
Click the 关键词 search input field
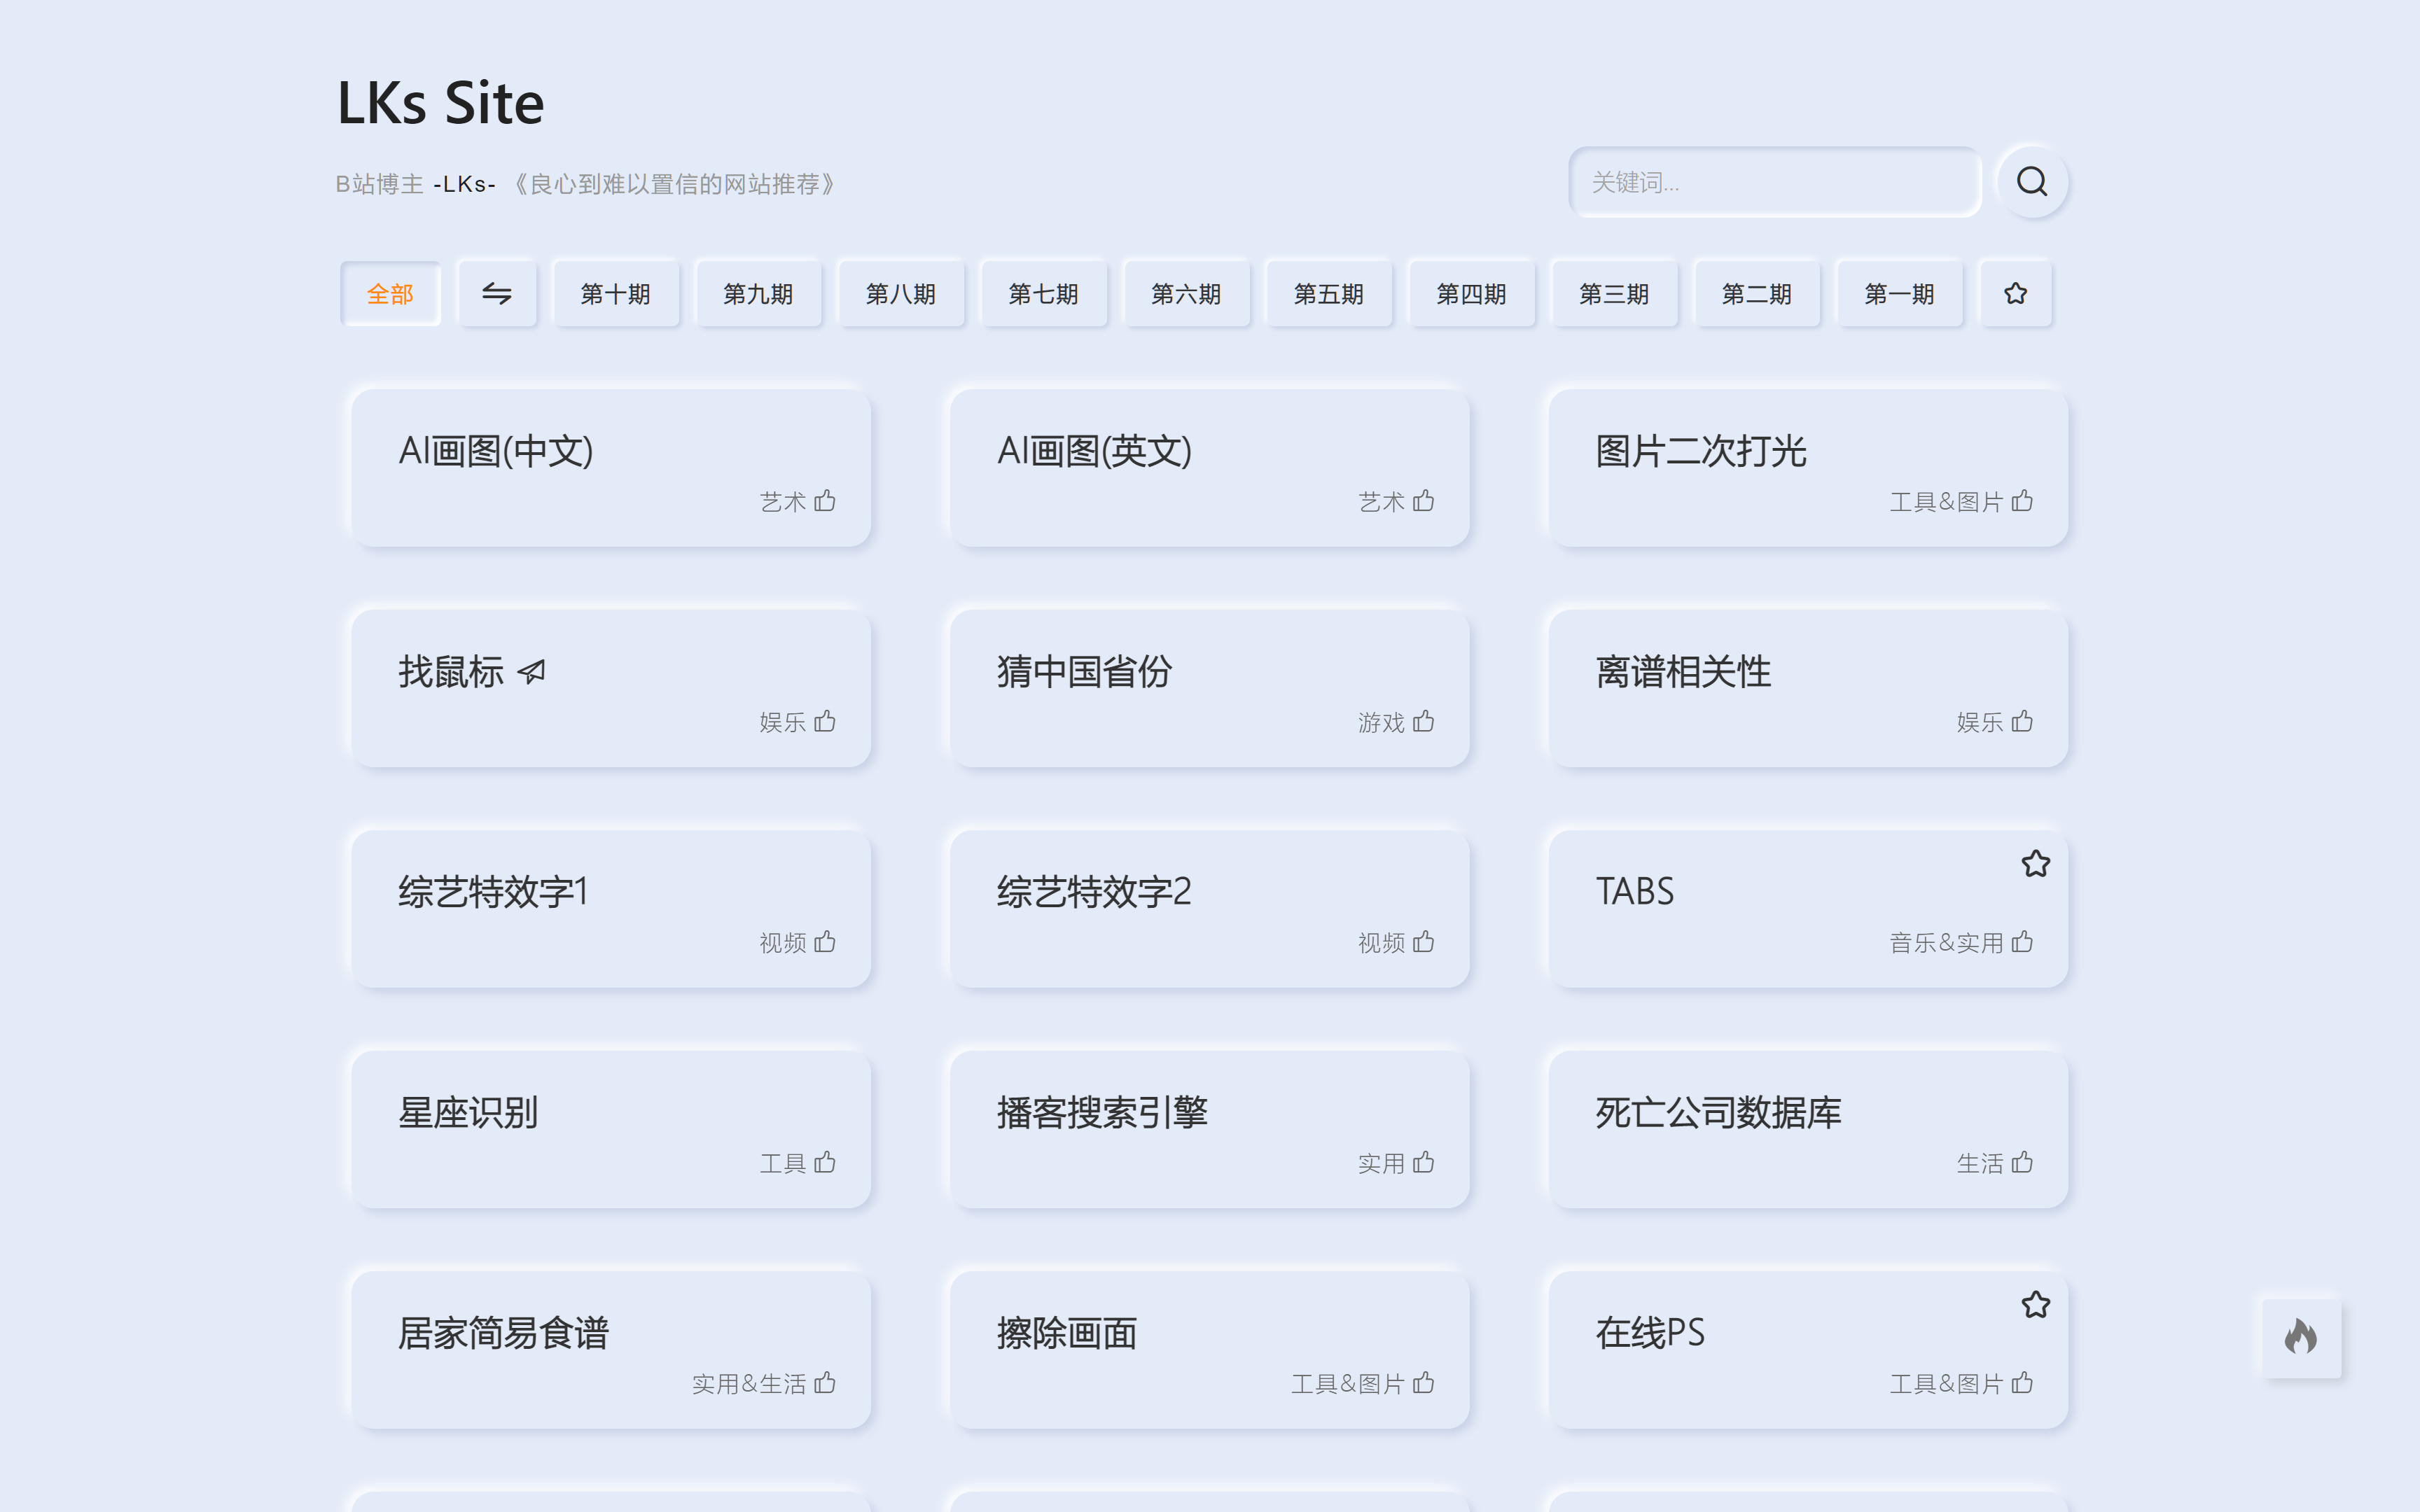[1775, 181]
